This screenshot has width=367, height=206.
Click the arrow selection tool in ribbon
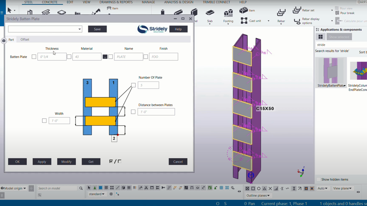9,10
